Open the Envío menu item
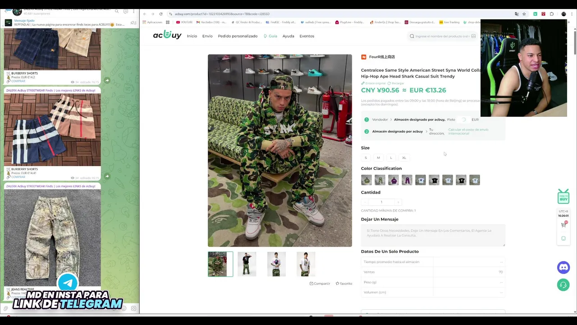Screen dimensions: 577x325 click(207, 36)
